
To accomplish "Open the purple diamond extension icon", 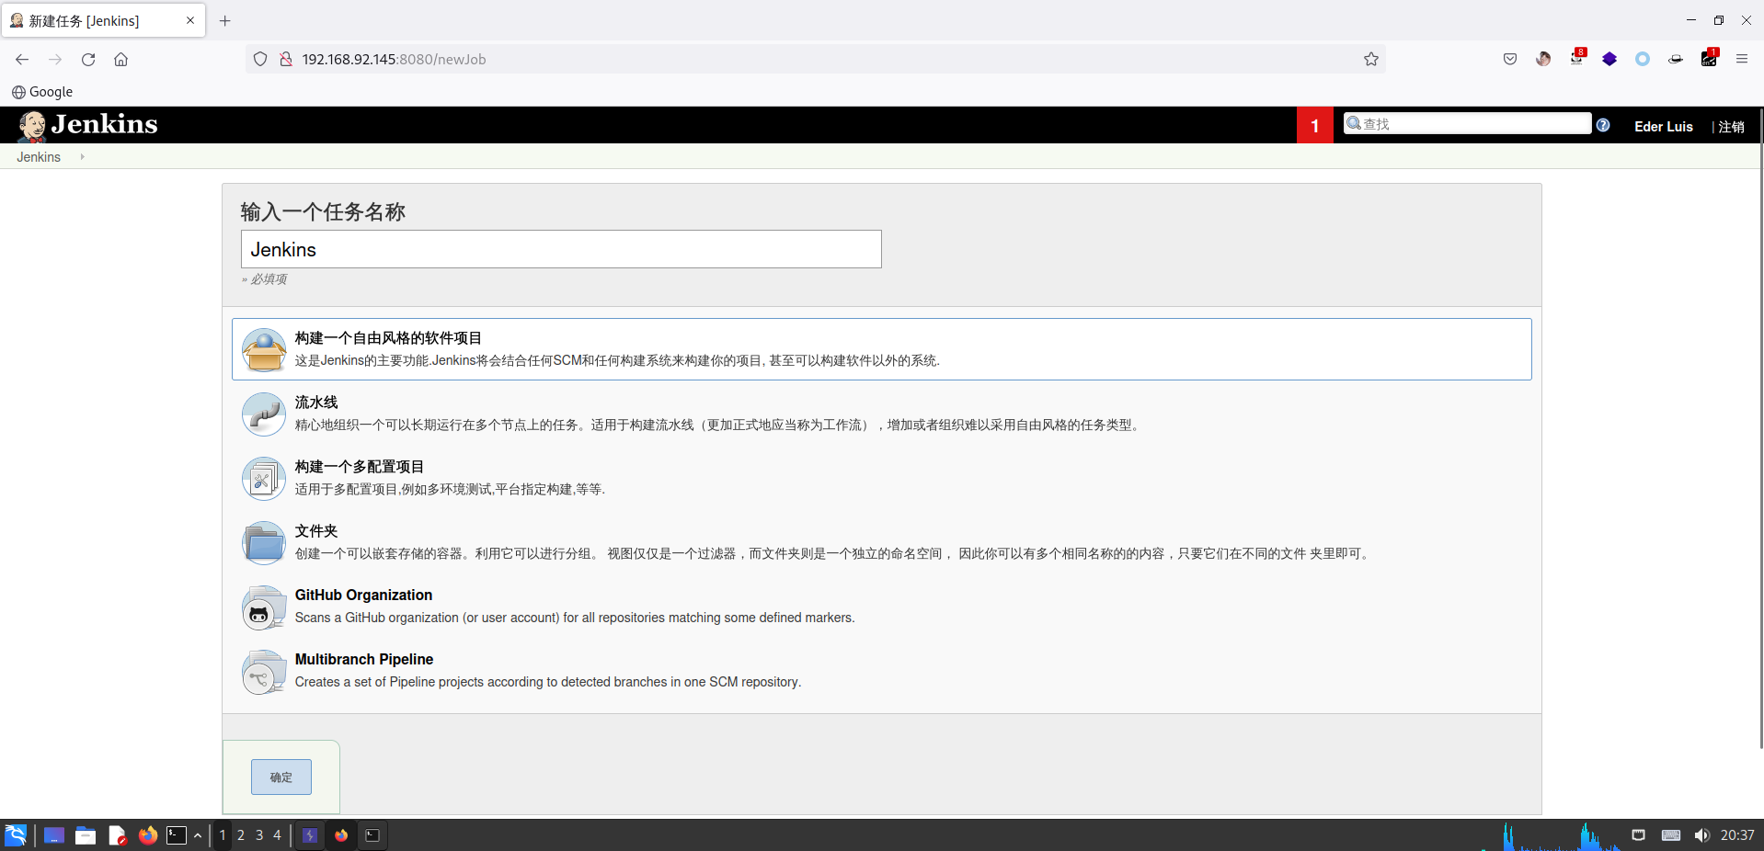I will pyautogui.click(x=1609, y=59).
